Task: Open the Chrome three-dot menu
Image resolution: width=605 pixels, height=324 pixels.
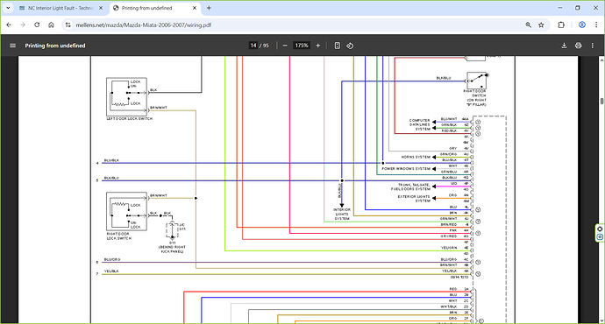Action: 595,25
